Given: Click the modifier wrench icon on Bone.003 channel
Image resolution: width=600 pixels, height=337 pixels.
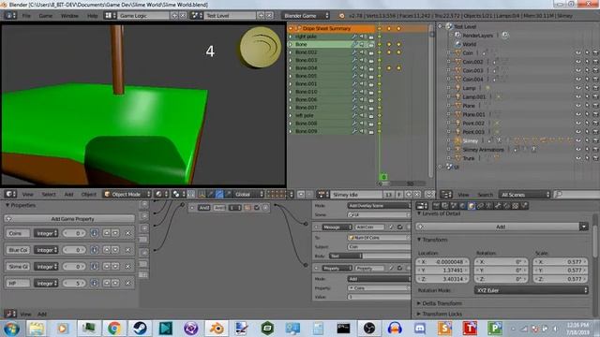Looking at the screenshot, I should pos(354,60).
